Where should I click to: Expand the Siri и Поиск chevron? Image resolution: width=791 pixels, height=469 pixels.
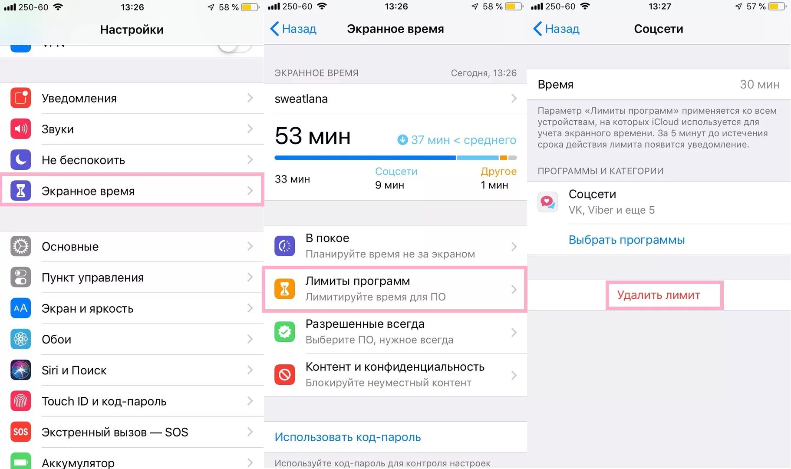pos(250,370)
